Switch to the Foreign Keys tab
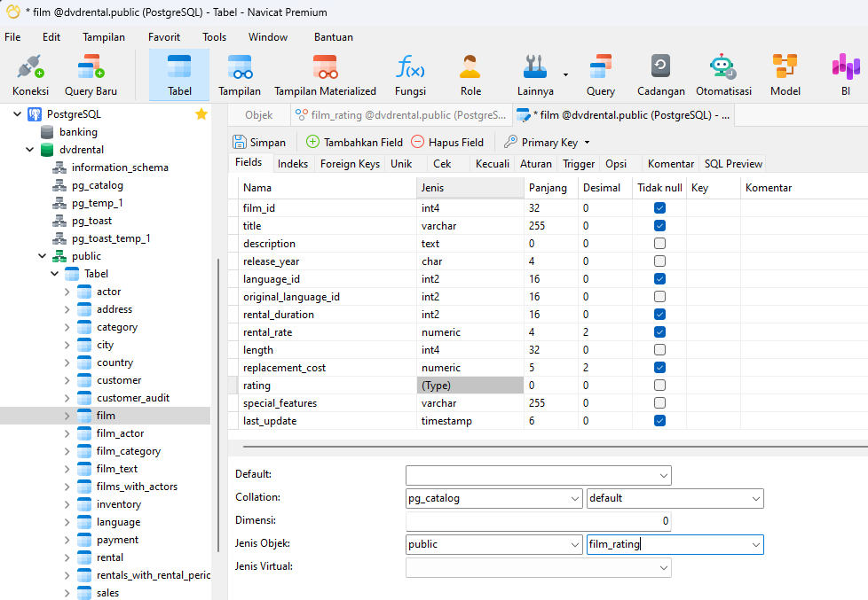868x600 pixels. click(x=350, y=164)
